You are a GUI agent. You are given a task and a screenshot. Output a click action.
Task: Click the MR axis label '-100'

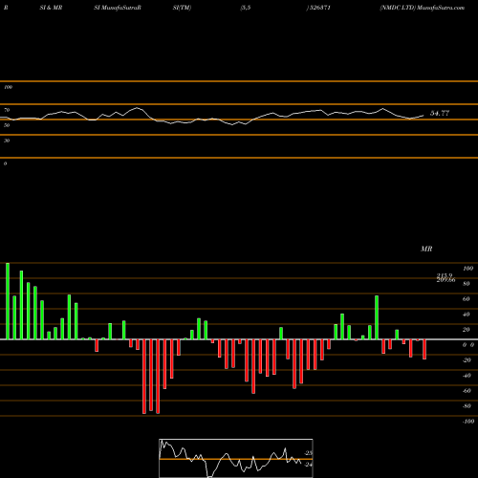tap(468, 422)
